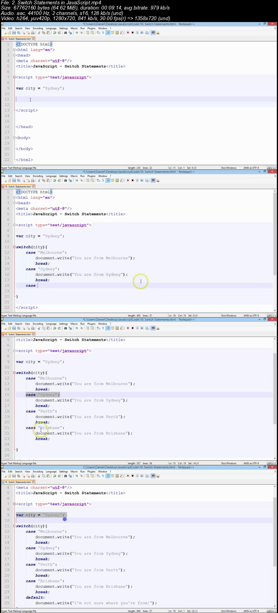
Task: Click Undo arrow icon in topmost Notepad++ window
Action: pos(54,33)
